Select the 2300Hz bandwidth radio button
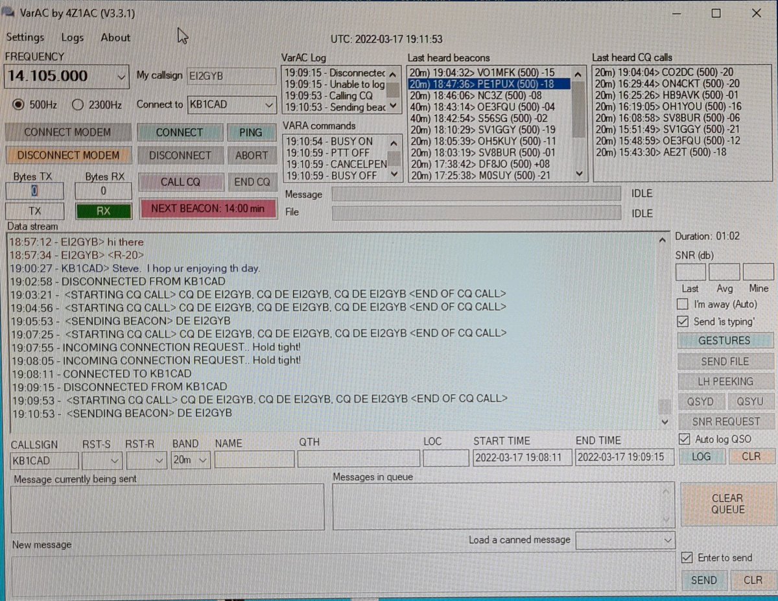778x601 pixels. coord(77,104)
